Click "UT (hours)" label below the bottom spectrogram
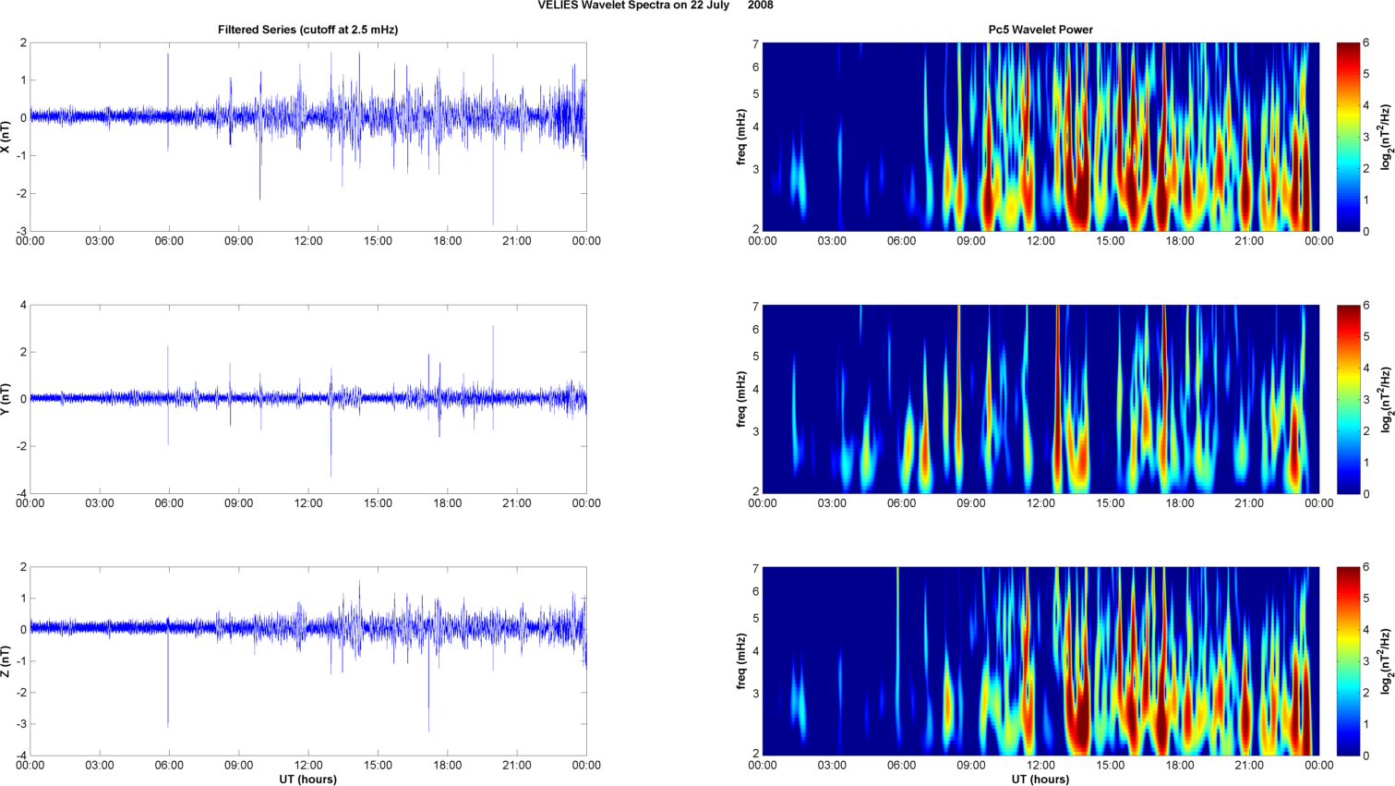The height and width of the screenshot is (786, 1395). tap(1040, 780)
